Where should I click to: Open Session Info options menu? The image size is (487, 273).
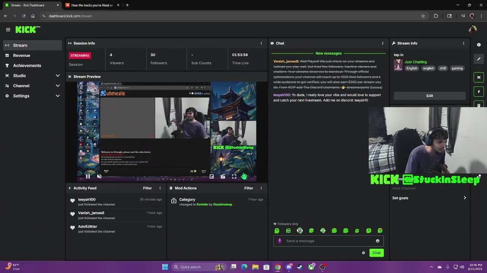[x=261, y=43]
